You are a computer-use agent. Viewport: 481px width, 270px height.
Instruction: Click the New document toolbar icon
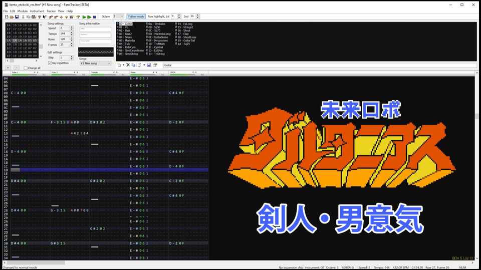point(7,17)
